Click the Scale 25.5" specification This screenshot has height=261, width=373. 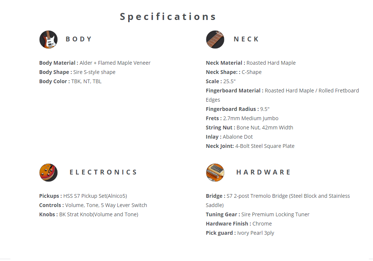click(221, 81)
